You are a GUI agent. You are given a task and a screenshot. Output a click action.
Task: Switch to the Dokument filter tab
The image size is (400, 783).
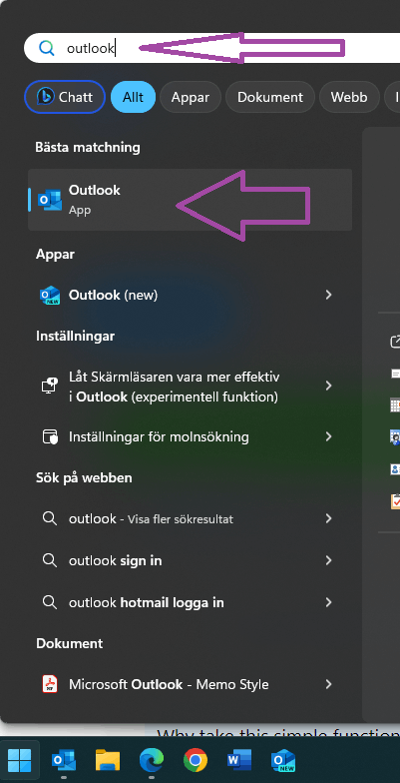(269, 97)
